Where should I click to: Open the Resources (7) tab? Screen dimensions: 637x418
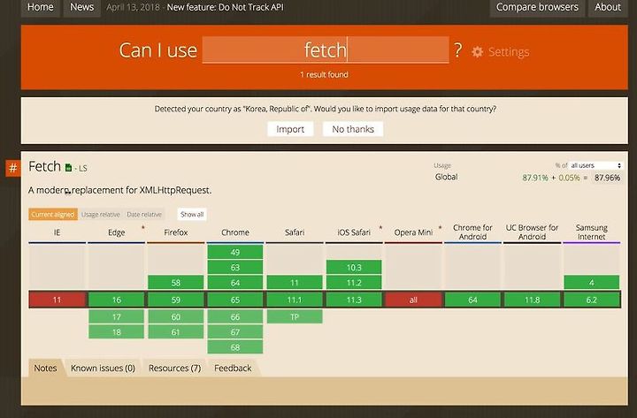click(174, 369)
